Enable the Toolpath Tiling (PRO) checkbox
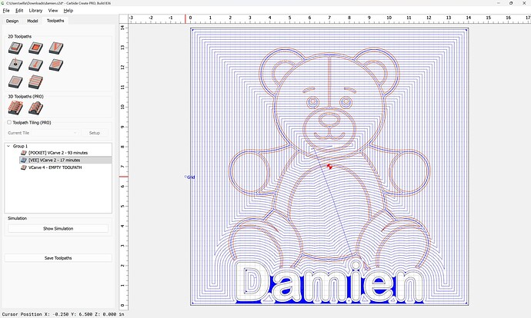 coord(9,122)
